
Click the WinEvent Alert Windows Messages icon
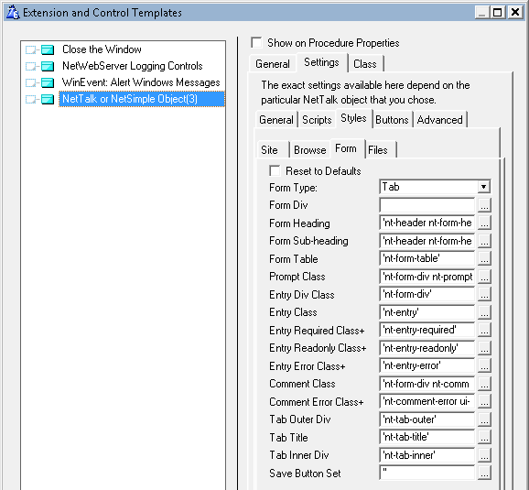tap(48, 82)
